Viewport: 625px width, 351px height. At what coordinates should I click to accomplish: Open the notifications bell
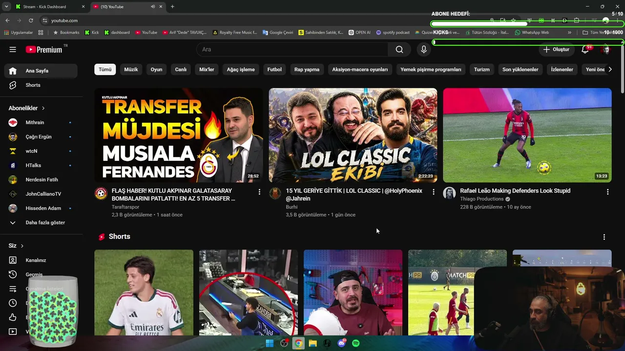[585, 49]
